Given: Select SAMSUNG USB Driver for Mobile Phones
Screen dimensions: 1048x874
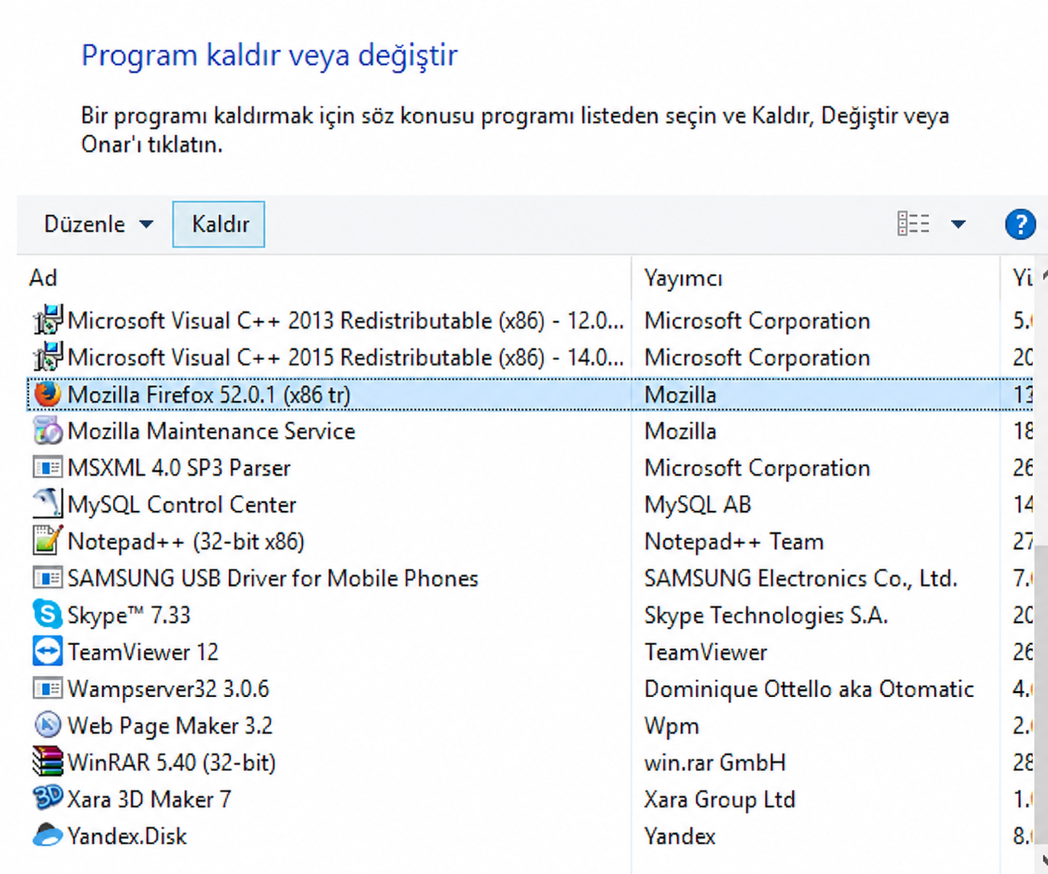Looking at the screenshot, I should click(530, 578).
